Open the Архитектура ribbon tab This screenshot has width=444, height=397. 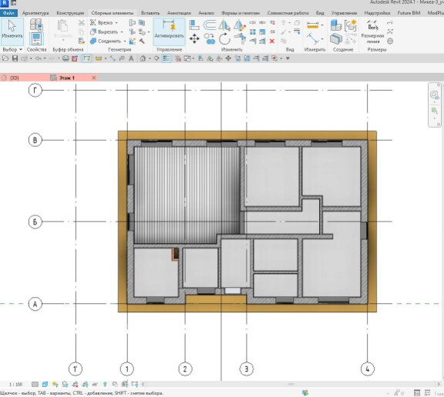35,13
